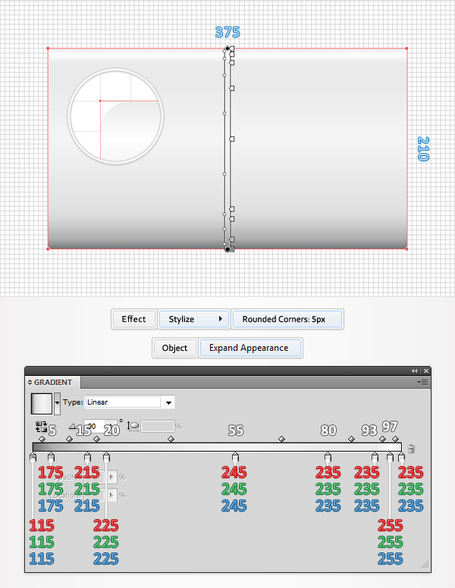Click the gradient fill swatch preview
455x588 pixels.
coord(41,404)
